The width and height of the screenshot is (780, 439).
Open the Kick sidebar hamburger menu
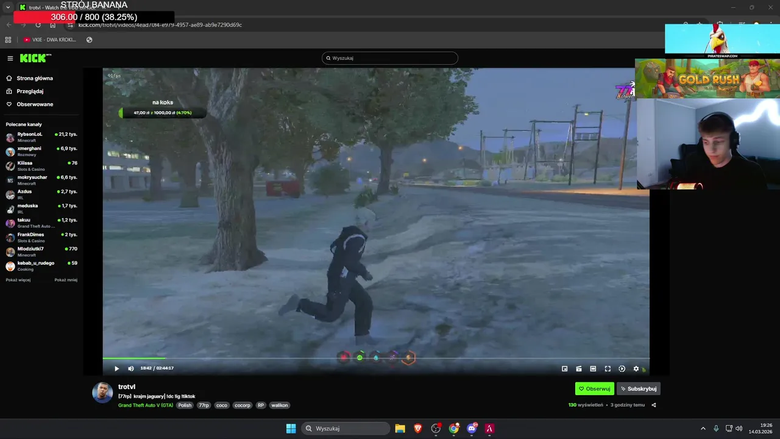(10, 59)
